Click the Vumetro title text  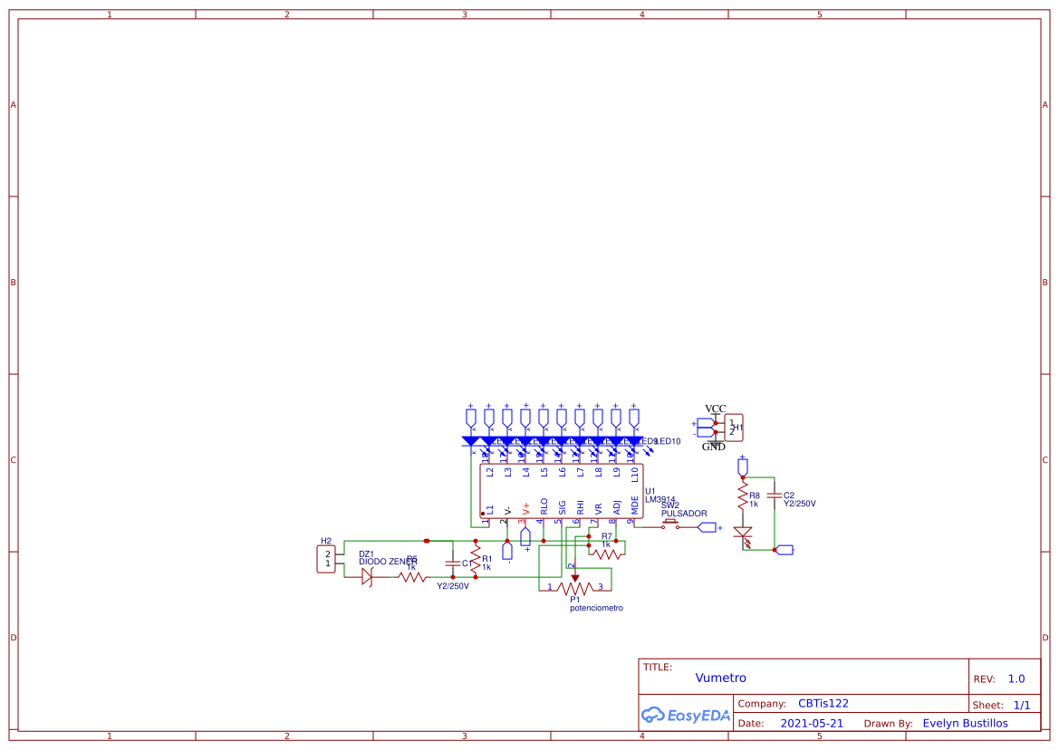pyautogui.click(x=720, y=678)
